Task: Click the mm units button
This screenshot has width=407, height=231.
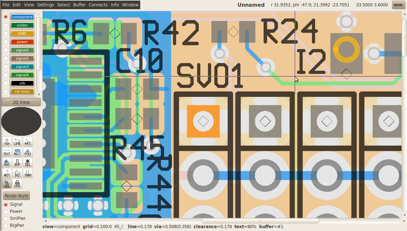Action: [398, 5]
